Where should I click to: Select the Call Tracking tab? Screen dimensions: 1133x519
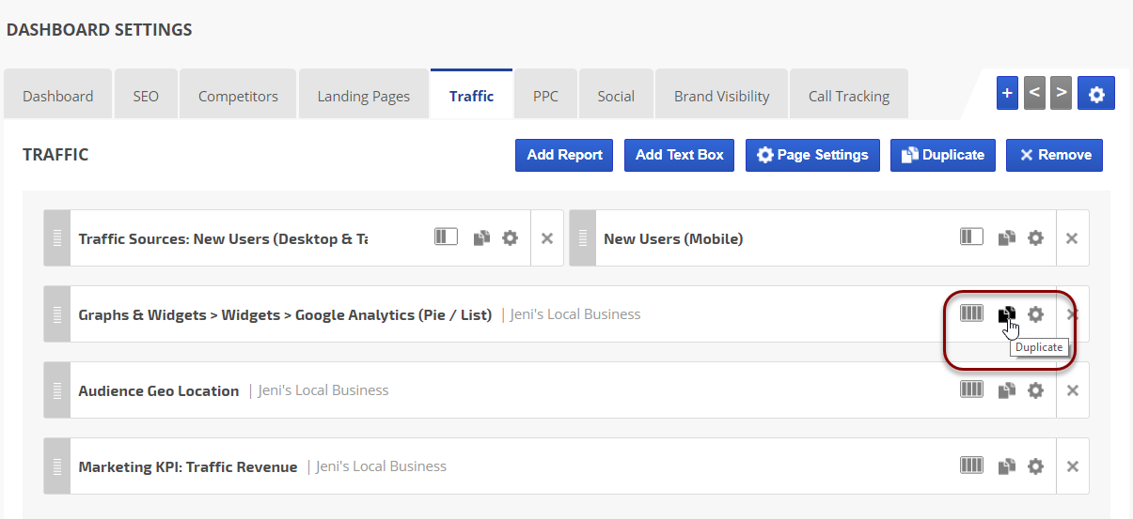(848, 96)
